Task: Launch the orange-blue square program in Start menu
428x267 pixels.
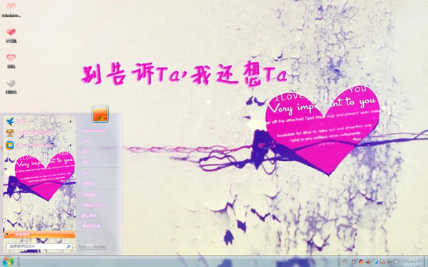Action: 10,145
